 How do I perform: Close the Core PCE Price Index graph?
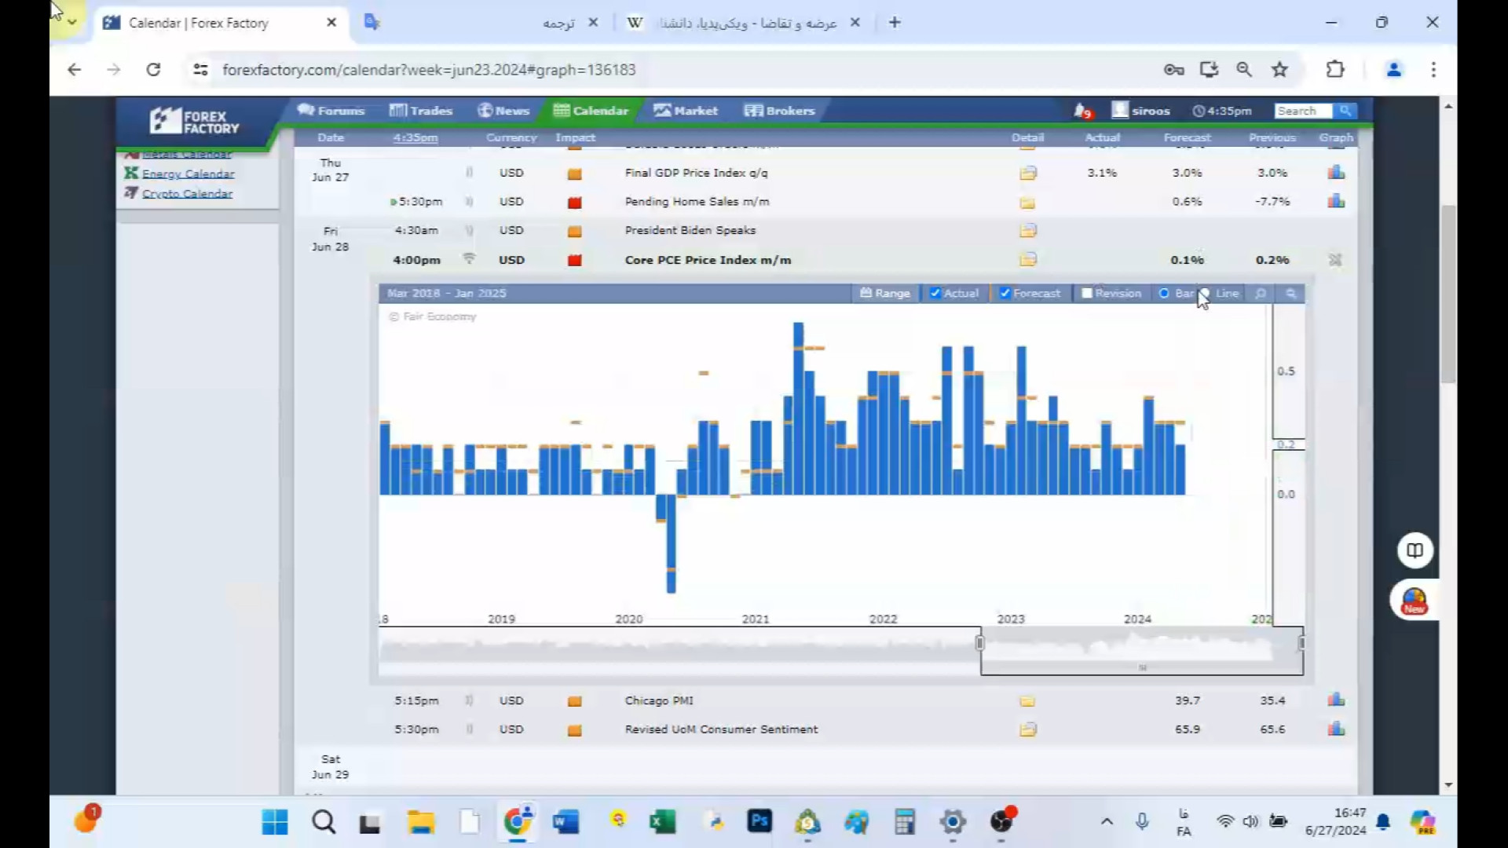tap(1335, 260)
